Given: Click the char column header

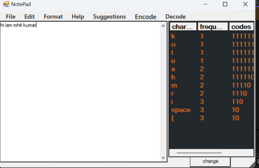Looking at the screenshot, I should tap(183, 26).
